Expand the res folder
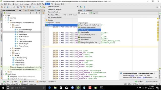 [6, 72]
